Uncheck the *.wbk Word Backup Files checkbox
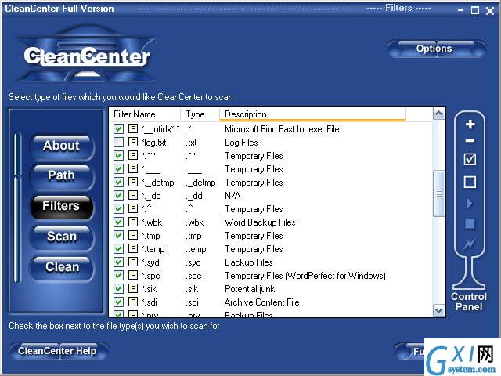 118,222
